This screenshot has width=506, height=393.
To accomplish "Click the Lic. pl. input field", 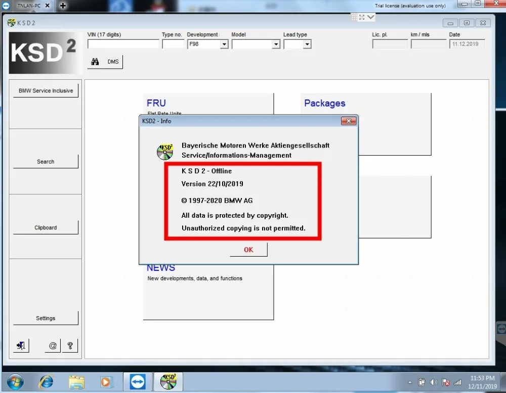I will pyautogui.click(x=390, y=44).
